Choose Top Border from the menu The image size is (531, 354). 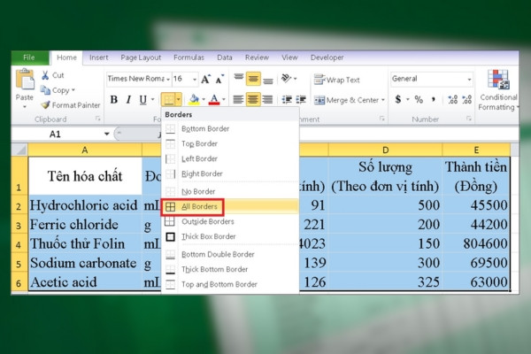coord(230,143)
